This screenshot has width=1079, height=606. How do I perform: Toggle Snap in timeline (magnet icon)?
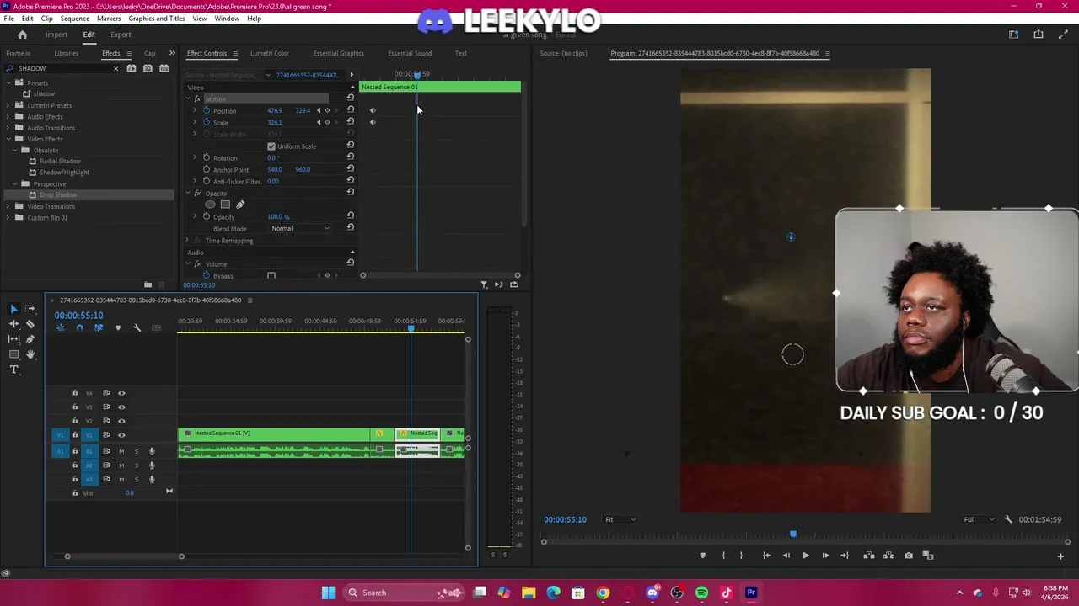(x=79, y=327)
